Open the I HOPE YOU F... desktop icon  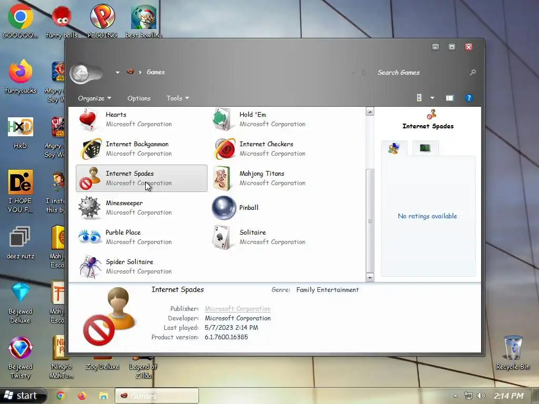(x=21, y=182)
